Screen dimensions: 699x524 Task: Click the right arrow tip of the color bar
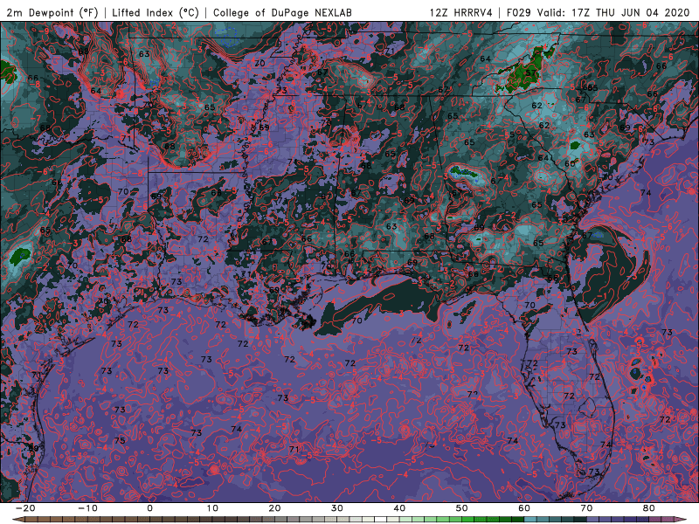coord(681,519)
